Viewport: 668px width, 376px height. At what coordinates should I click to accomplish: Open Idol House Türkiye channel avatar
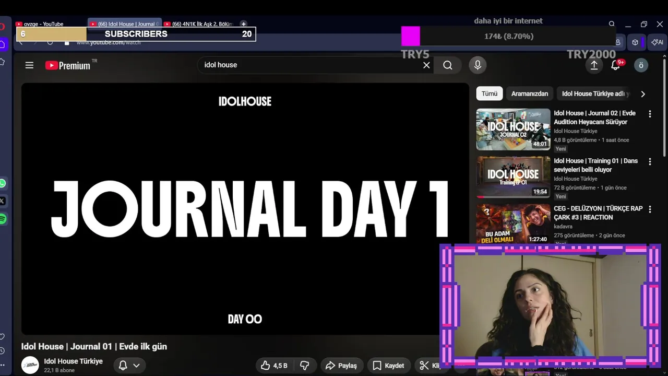tap(30, 365)
